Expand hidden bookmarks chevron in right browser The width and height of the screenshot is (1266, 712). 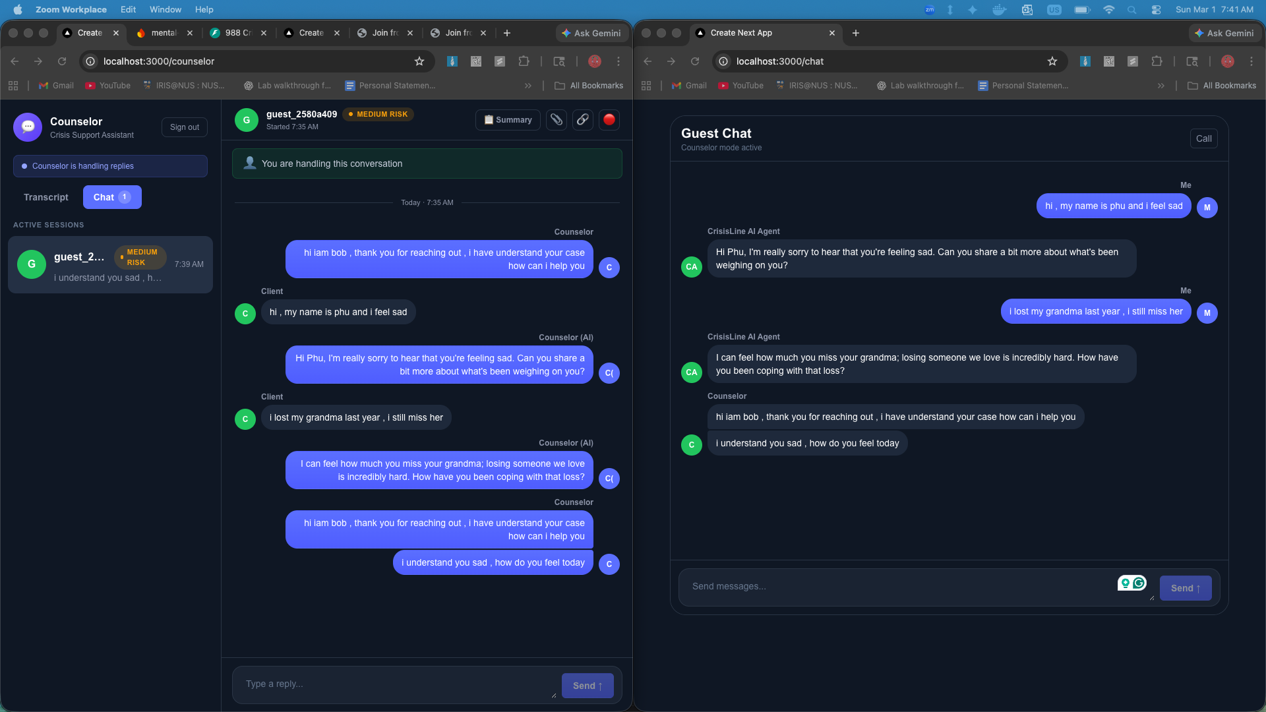click(1160, 86)
